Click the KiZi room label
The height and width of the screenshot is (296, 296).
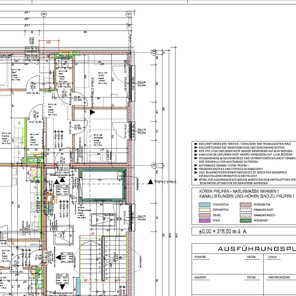(x=101, y=75)
